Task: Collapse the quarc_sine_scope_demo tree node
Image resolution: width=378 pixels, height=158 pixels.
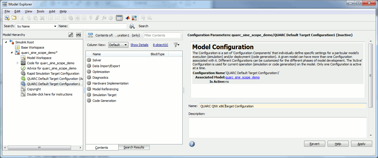Action: (12, 53)
